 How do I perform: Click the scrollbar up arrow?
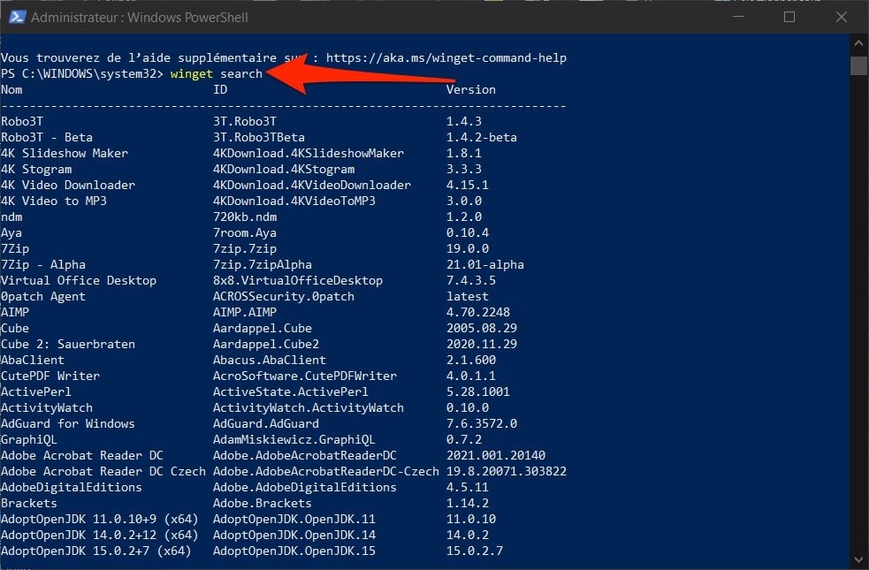[x=858, y=42]
